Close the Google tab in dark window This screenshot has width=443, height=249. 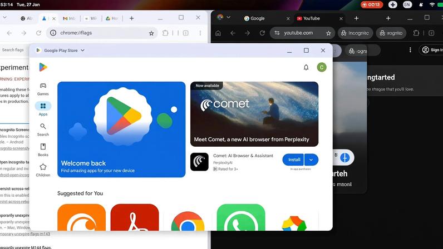click(x=288, y=19)
